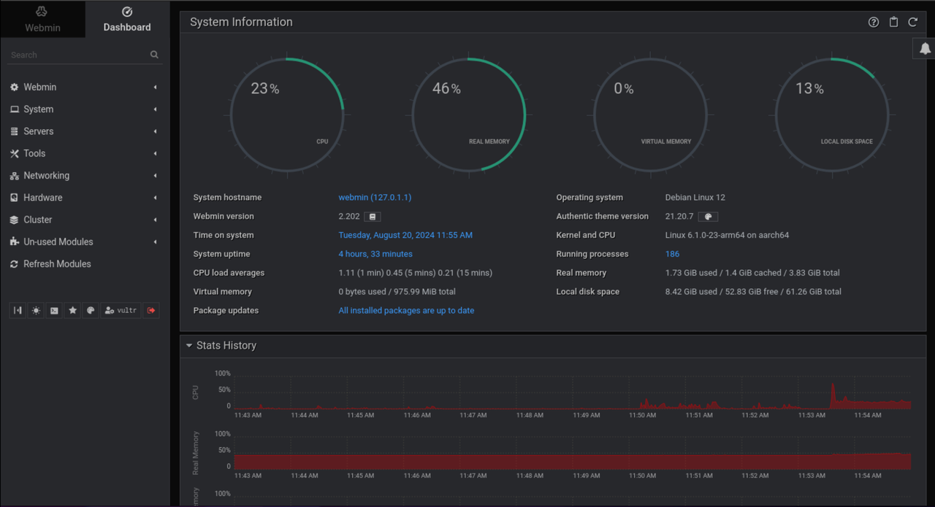This screenshot has width=935, height=507.
Task: Refresh the System Information panel
Action: tap(912, 23)
